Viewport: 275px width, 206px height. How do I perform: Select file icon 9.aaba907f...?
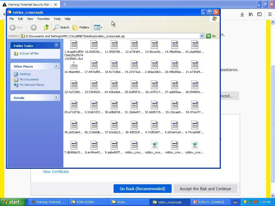point(114,145)
